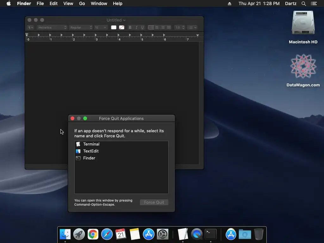Open the Apple menu
Viewport: 324px width, 243px height.
[9, 3]
